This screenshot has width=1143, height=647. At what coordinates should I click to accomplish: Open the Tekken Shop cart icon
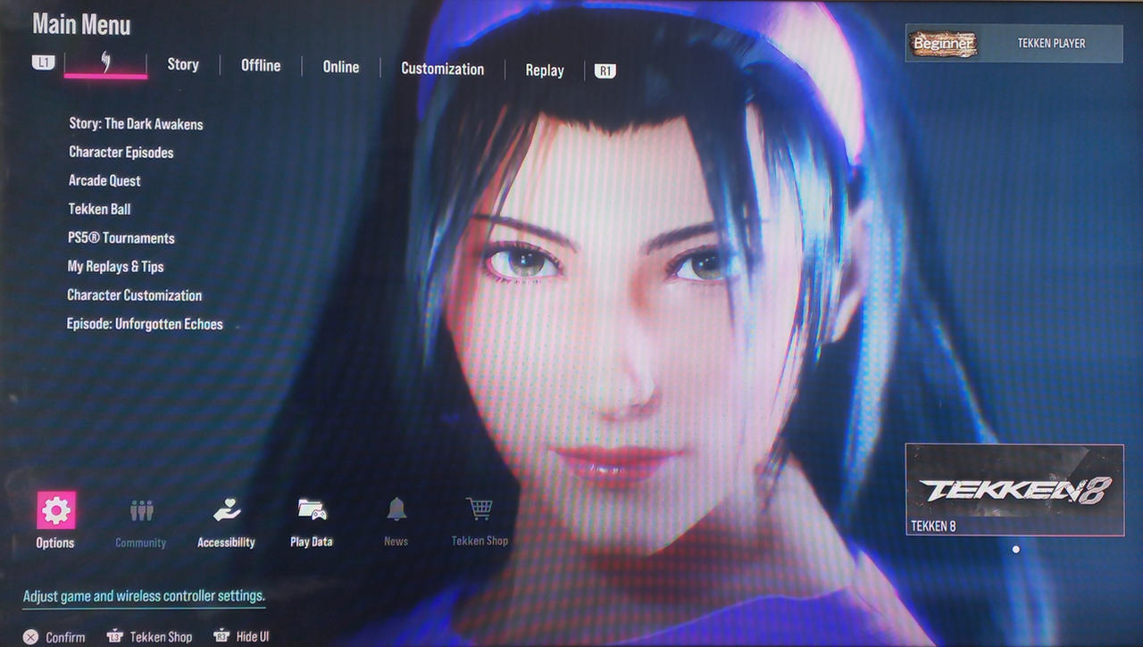(x=480, y=509)
